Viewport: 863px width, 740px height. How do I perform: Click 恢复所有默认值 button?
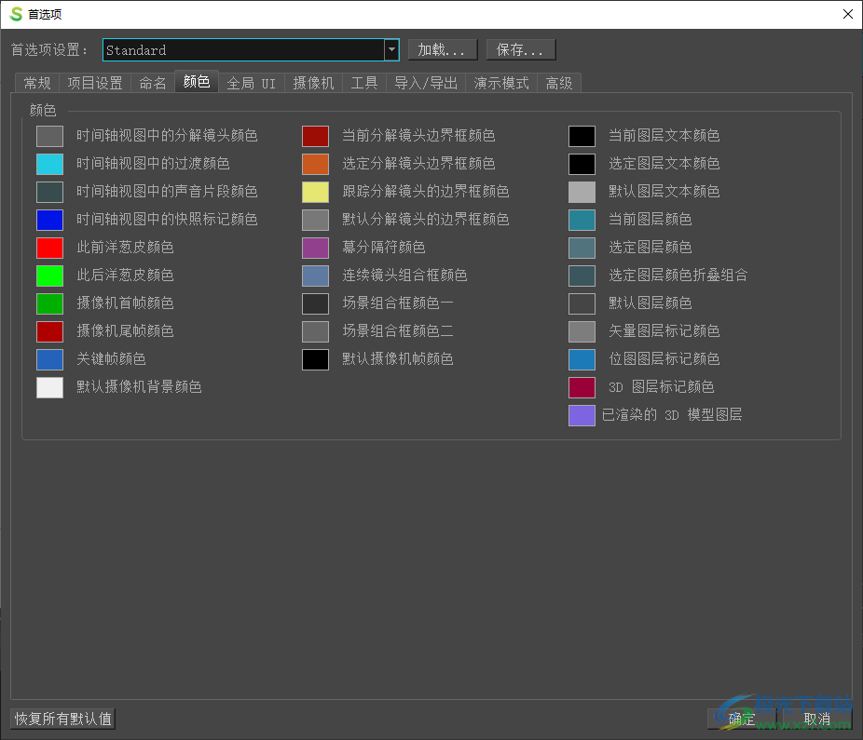point(62,719)
